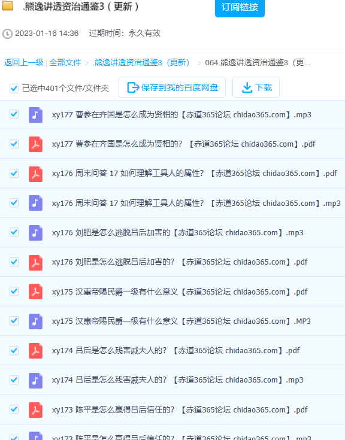The width and height of the screenshot is (345, 440).
Task: Deselect the xy174 吕后 pdf file checkbox
Action: (x=14, y=350)
